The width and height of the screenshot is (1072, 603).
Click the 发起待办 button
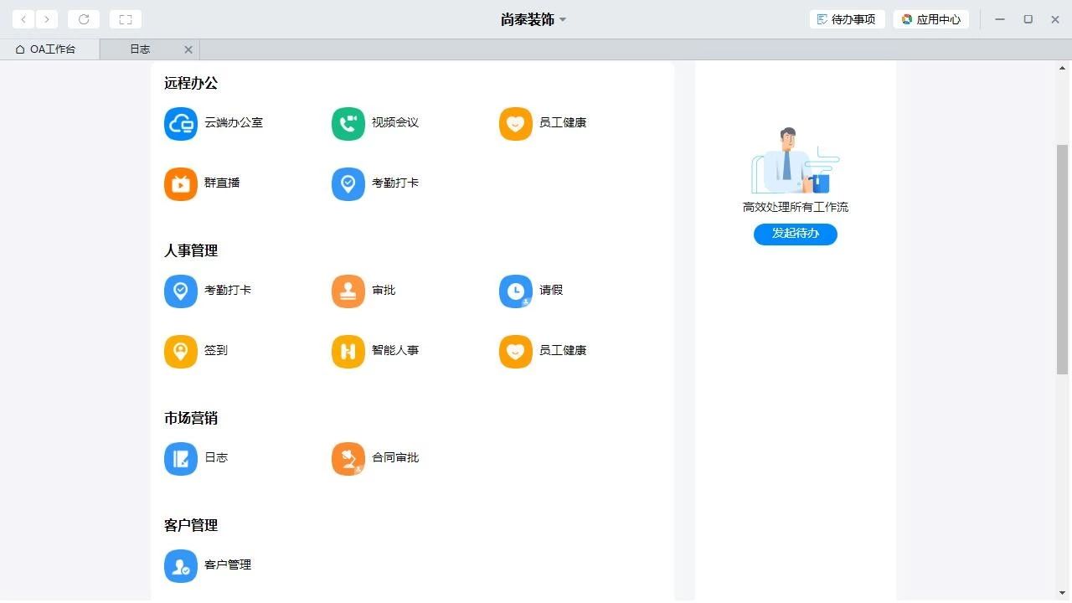tap(794, 234)
